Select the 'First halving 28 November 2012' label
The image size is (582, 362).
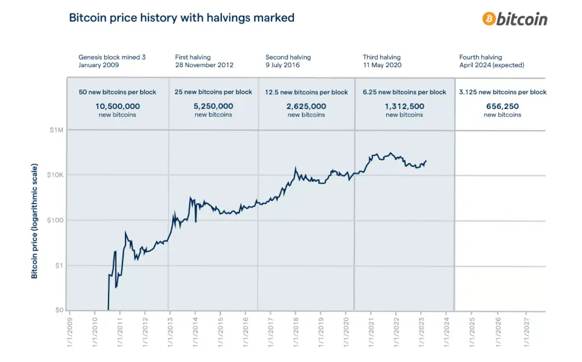[x=204, y=61]
